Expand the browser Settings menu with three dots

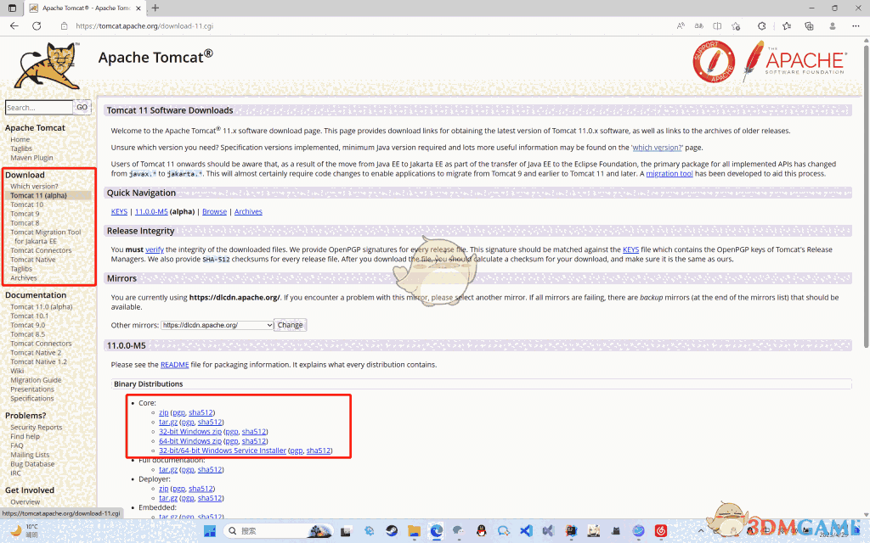pyautogui.click(x=856, y=26)
